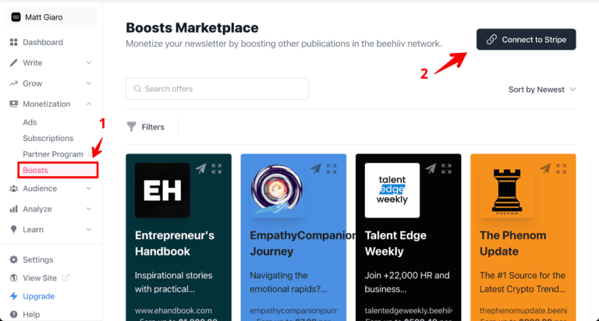Expand the Write menu chevron
The image size is (599, 321).
(89, 62)
